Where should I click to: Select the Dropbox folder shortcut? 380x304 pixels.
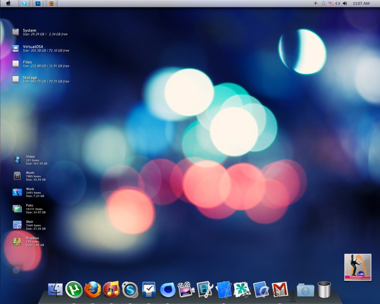[x=28, y=241]
